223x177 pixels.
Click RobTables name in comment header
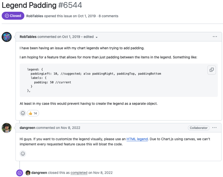click(28, 37)
